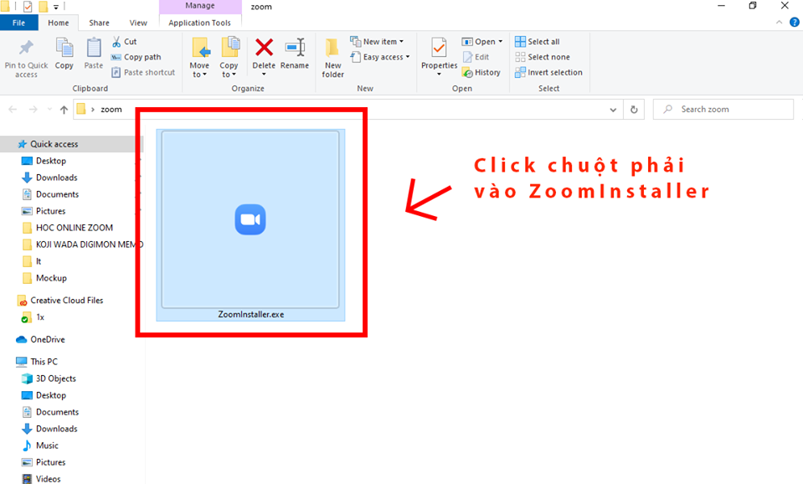Click the red Delete icon
The width and height of the screenshot is (803, 484).
click(264, 48)
